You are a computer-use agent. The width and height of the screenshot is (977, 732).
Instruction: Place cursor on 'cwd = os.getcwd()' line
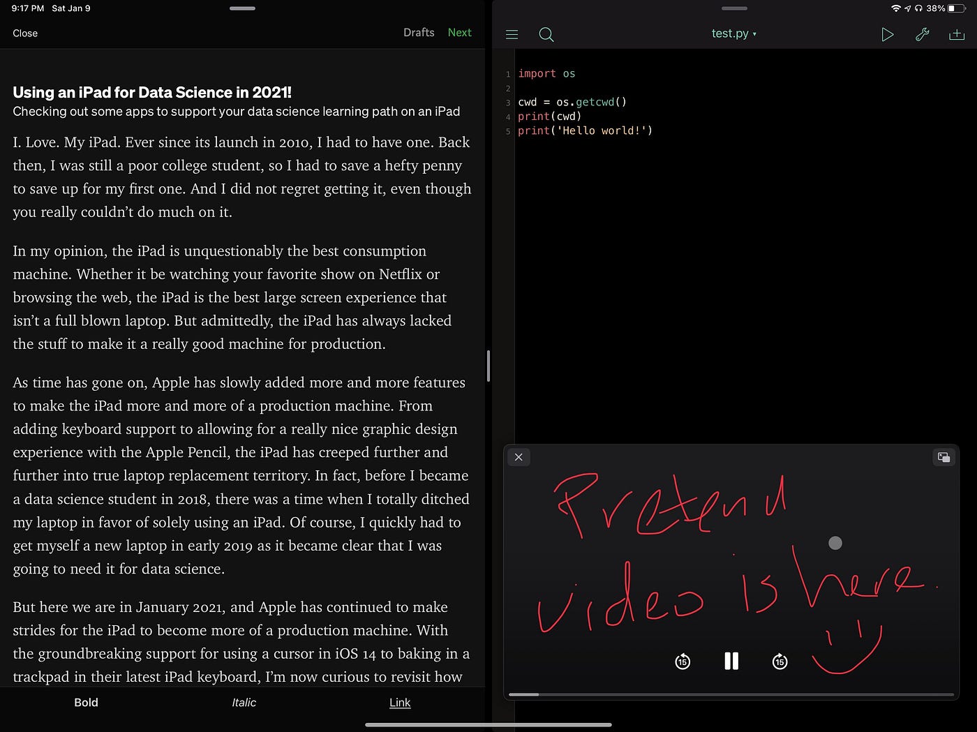tap(572, 102)
